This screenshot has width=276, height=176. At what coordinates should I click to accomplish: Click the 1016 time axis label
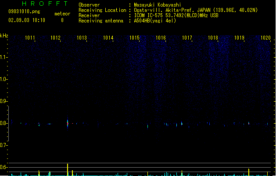point(161,38)
